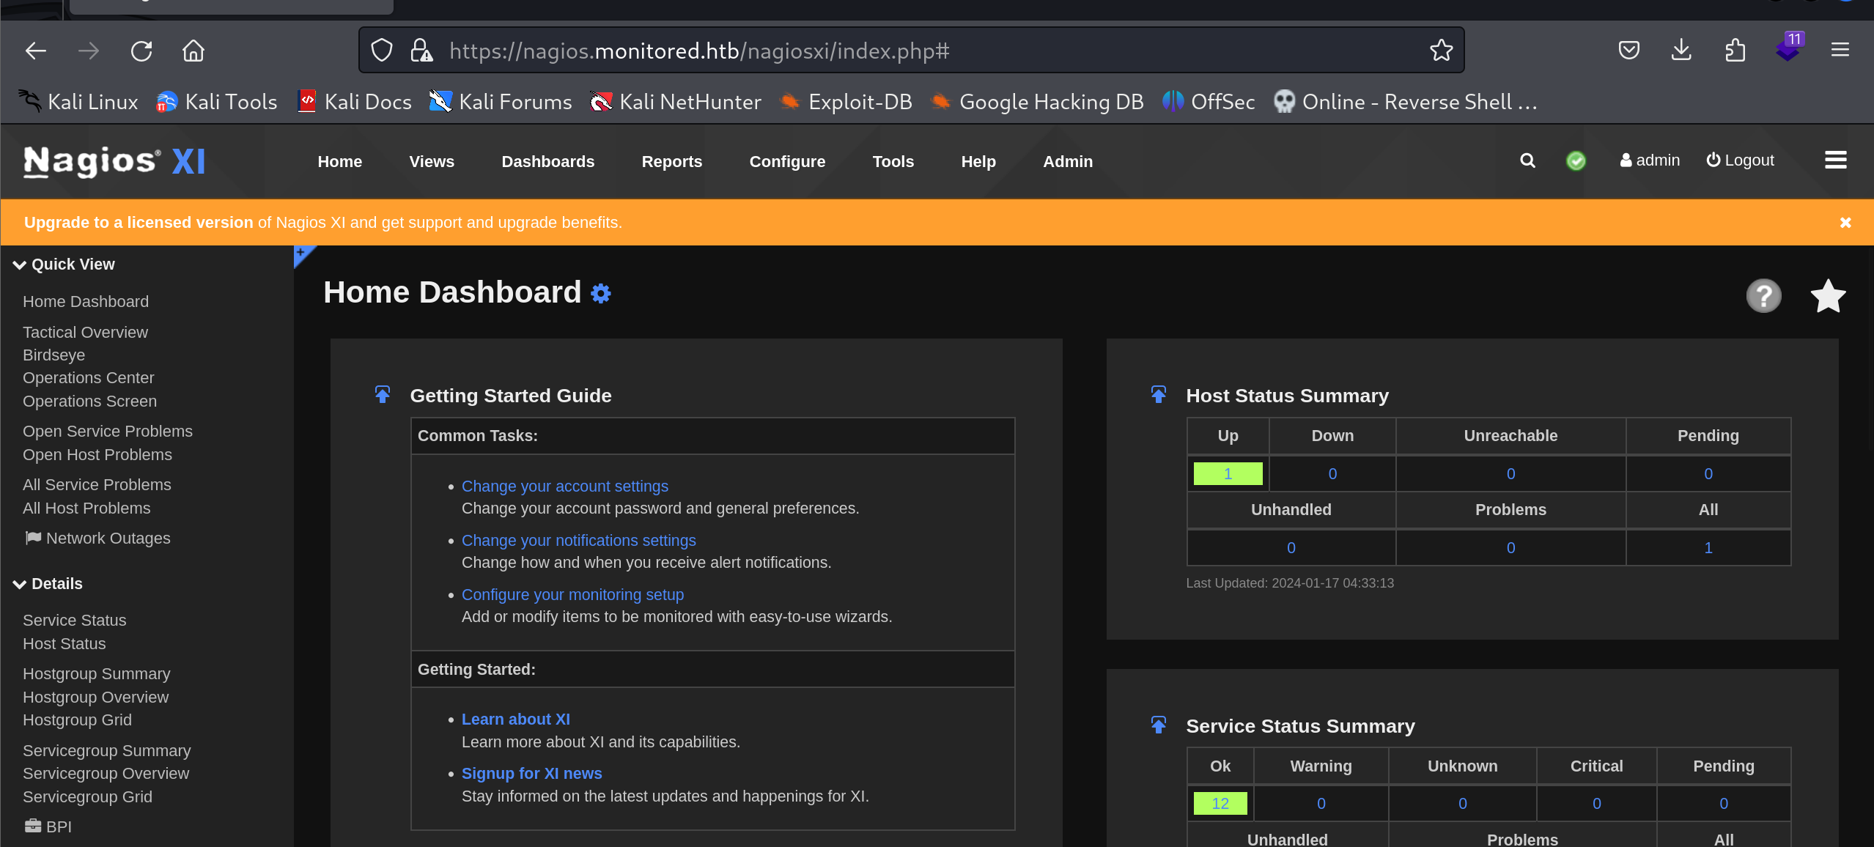Viewport: 1874px width, 847px height.
Task: Open Tactical Overview in the sidebar
Action: (x=85, y=333)
